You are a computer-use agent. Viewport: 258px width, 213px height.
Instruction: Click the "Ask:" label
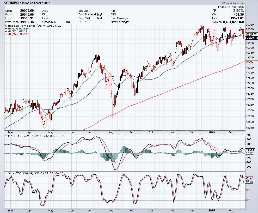[45, 11]
